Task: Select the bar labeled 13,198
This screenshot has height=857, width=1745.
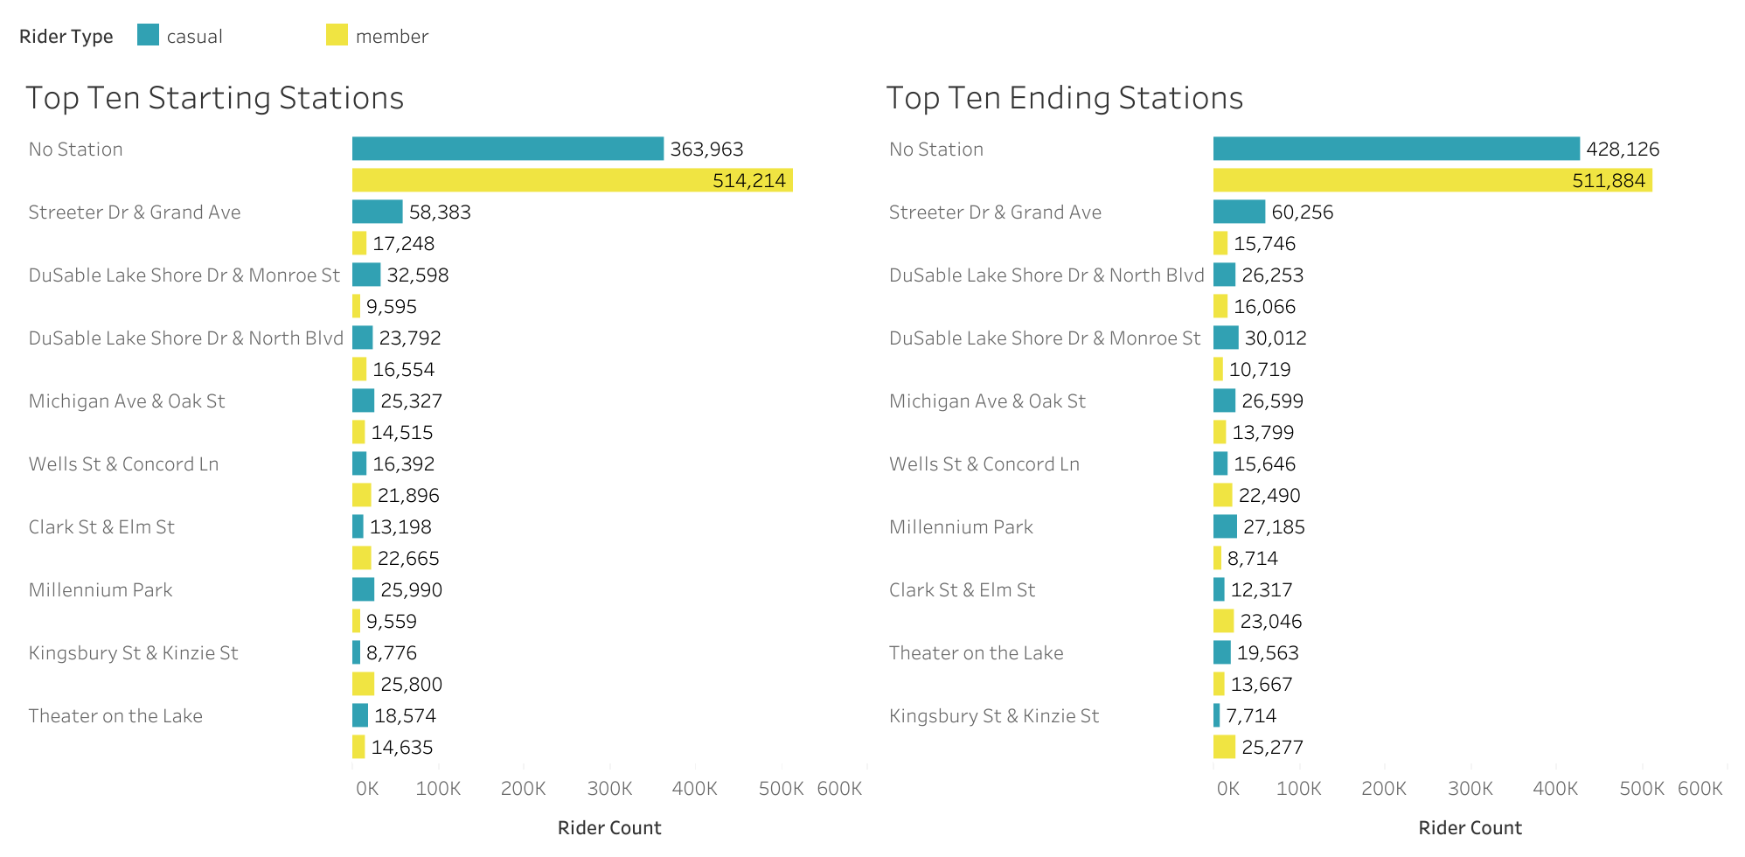Action: [358, 526]
